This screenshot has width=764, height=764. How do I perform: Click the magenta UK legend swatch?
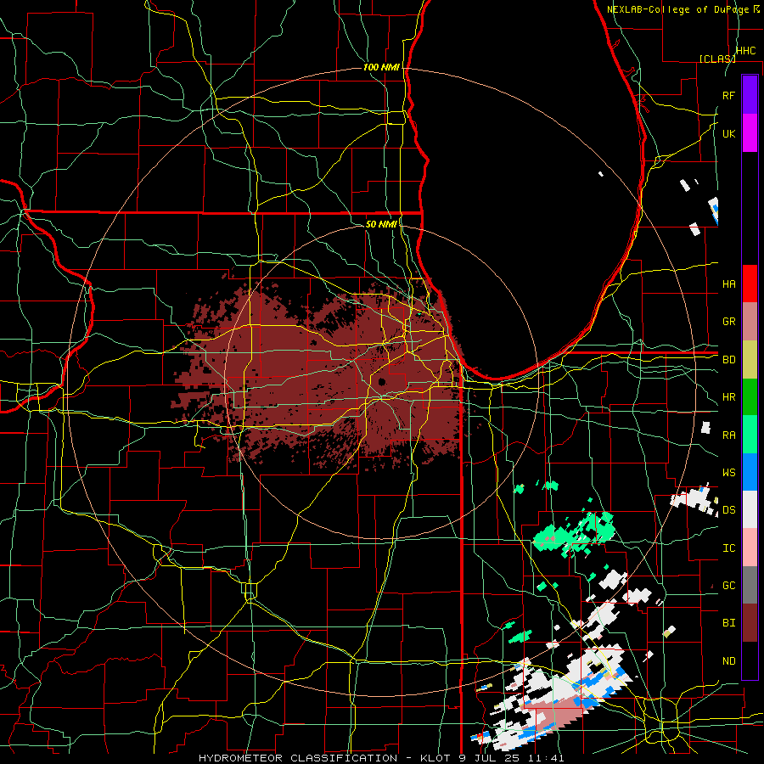tap(750, 133)
